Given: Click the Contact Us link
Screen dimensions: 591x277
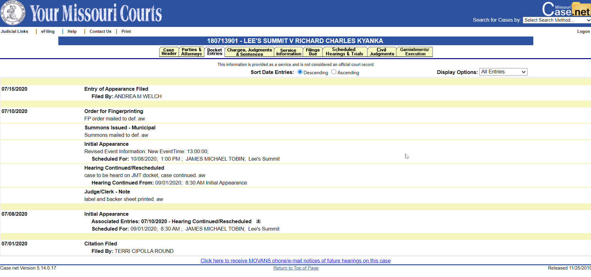Looking at the screenshot, I should 101,31.
